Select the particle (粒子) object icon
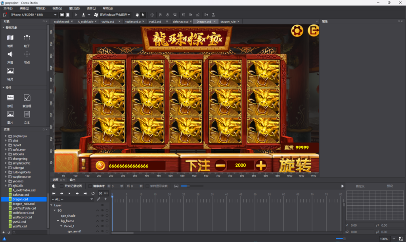The width and height of the screenshot is (406, 242). pos(27,38)
